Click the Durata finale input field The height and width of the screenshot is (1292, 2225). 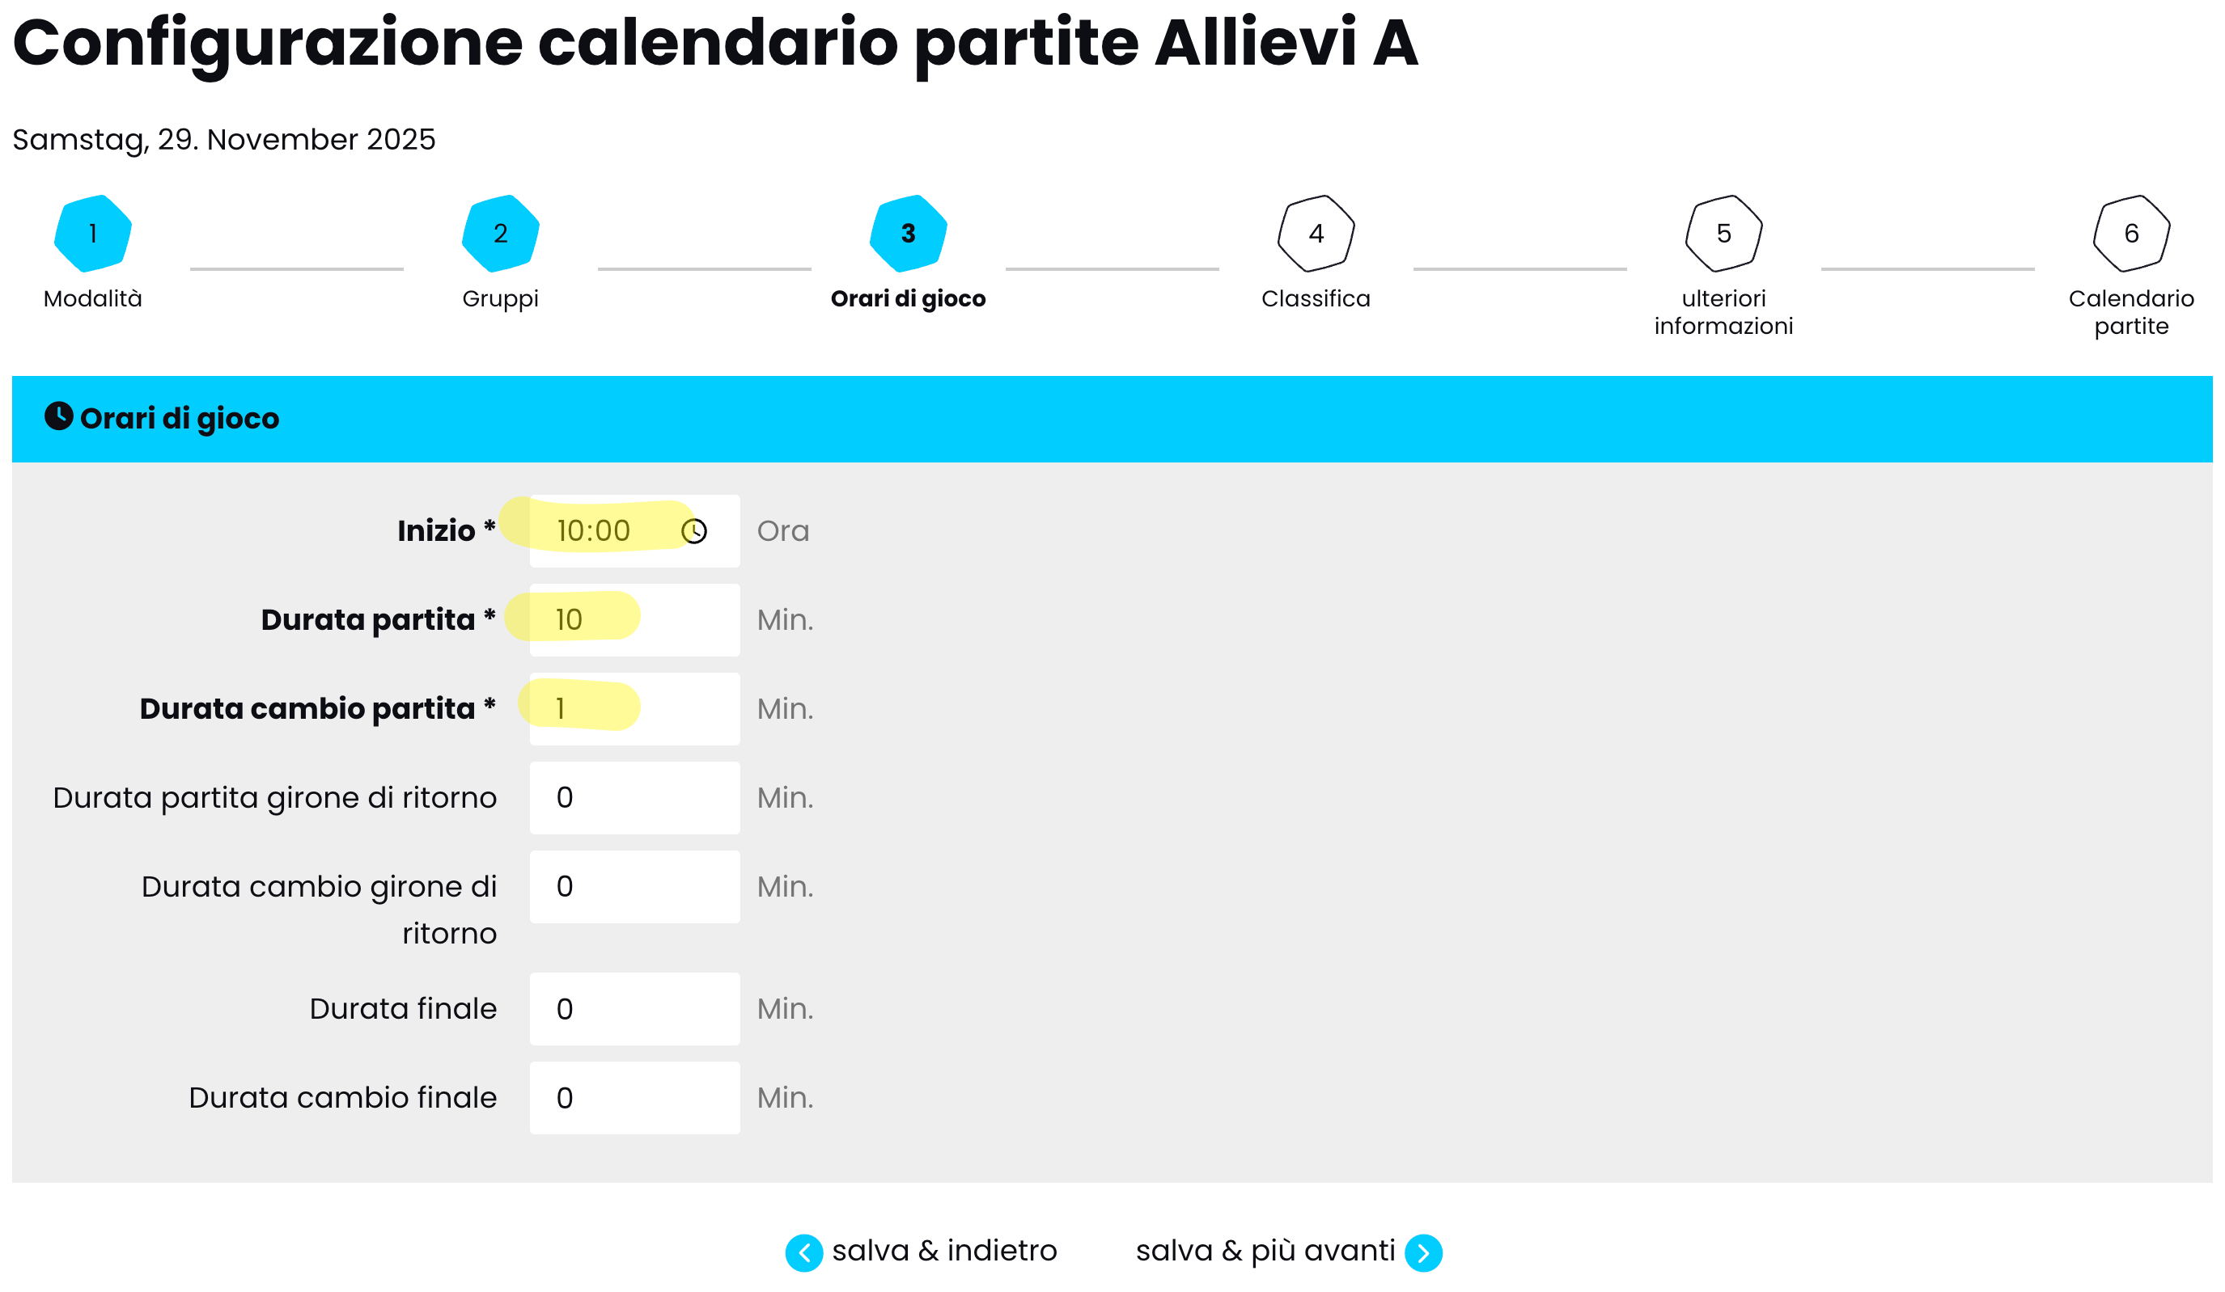tap(634, 1009)
